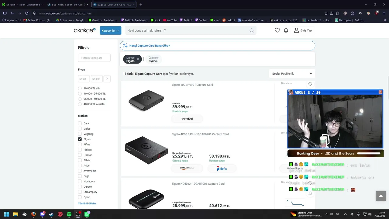
Task: Switch to the Stream - Kick Dashboard tab
Action: [23, 5]
